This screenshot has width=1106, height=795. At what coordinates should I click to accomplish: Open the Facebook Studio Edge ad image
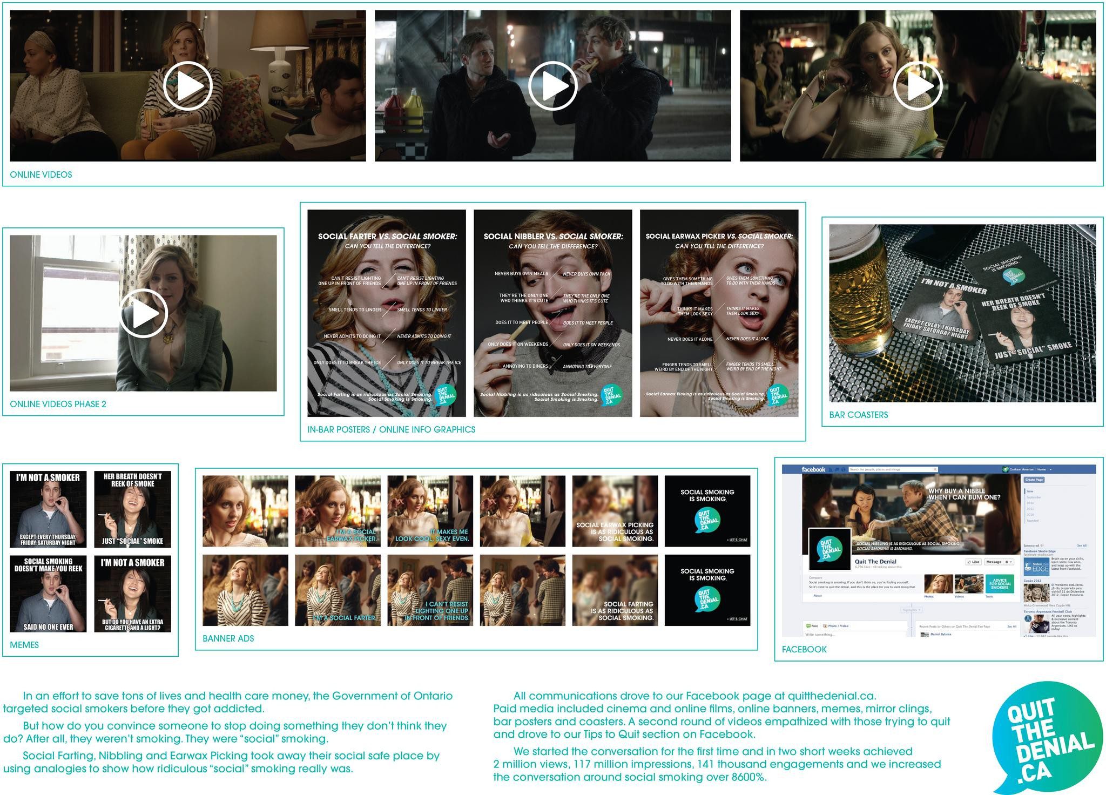pos(1036,567)
